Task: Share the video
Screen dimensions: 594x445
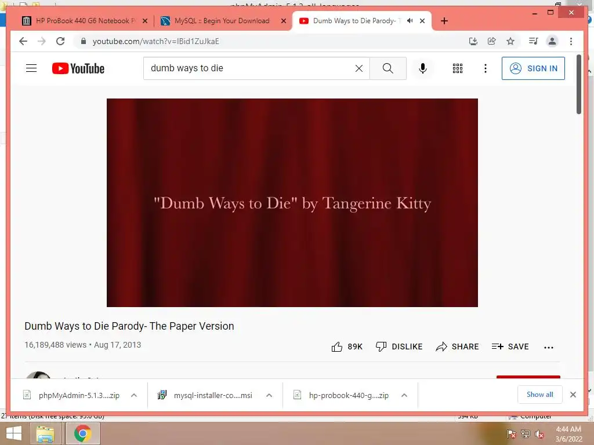Action: tap(457, 346)
